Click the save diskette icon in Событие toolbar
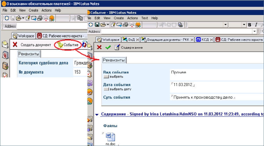Image resolution: width=264 pixels, height=146 pixels. tap(97, 25)
